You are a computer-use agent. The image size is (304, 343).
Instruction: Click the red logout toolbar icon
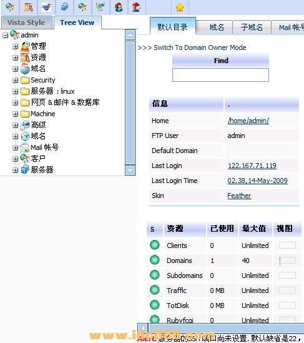(x=136, y=7)
